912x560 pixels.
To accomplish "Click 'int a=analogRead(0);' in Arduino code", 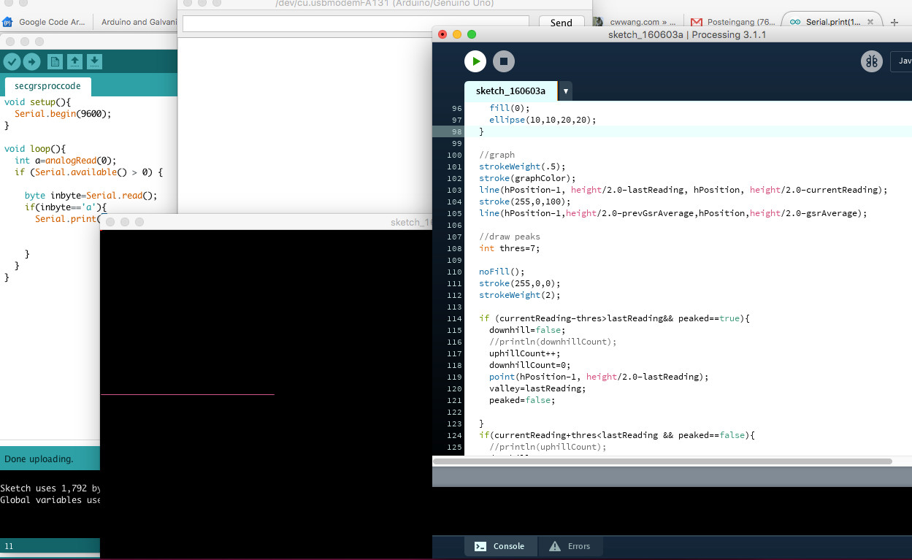I will (x=66, y=161).
